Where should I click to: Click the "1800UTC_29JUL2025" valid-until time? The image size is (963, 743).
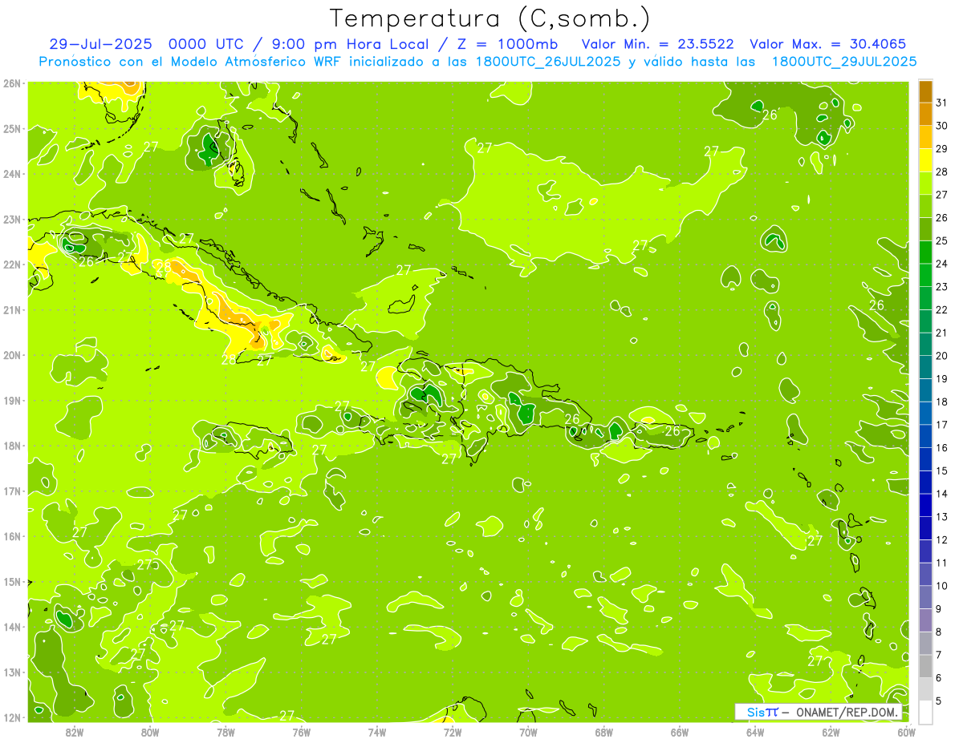pos(844,62)
